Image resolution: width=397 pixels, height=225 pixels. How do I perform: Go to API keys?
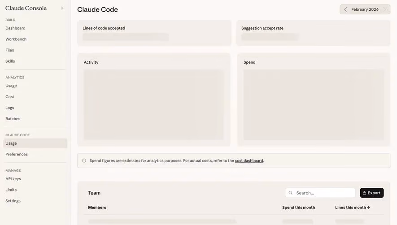[x=13, y=179]
